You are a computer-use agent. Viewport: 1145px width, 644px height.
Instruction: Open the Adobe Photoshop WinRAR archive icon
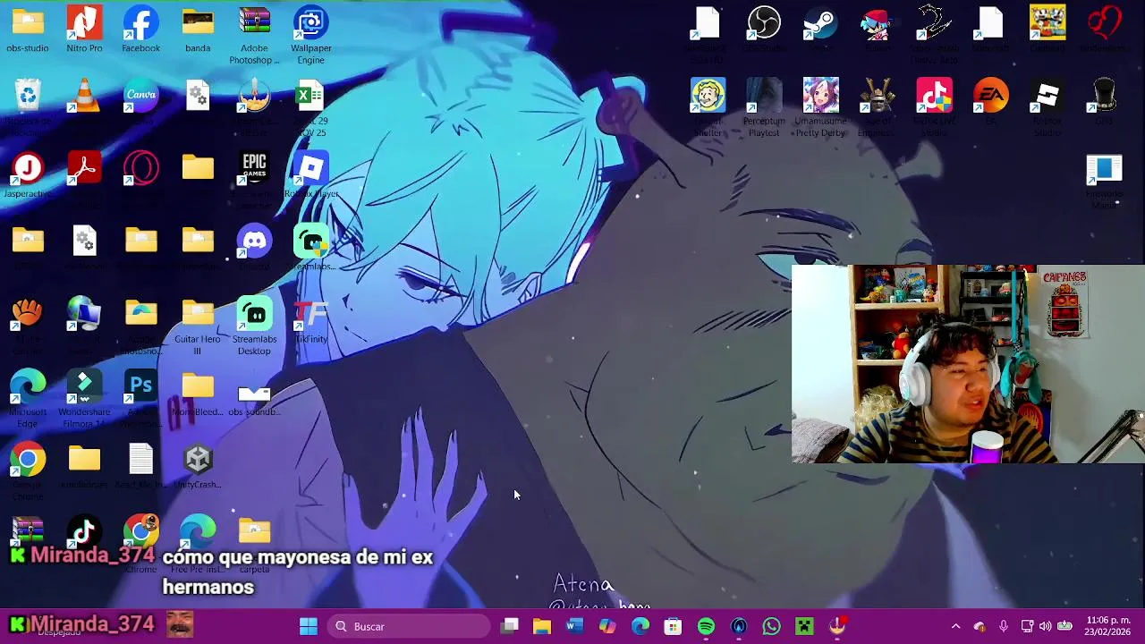(254, 23)
